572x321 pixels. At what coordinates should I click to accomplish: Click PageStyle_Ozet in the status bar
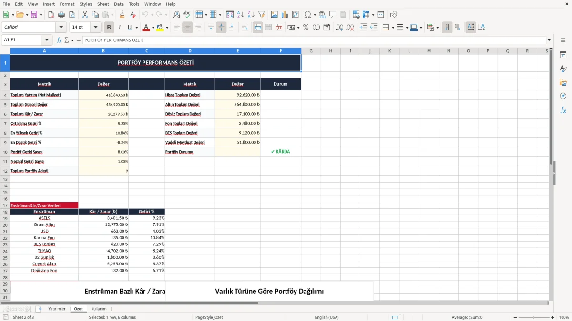point(209,317)
